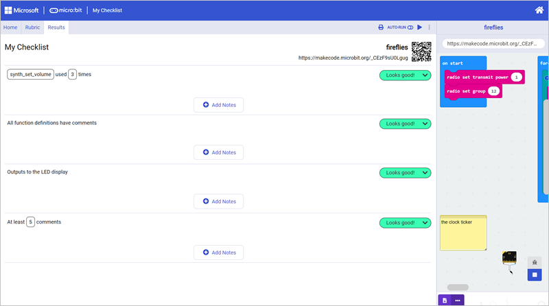Run the evaluation with play icon

(x=420, y=27)
